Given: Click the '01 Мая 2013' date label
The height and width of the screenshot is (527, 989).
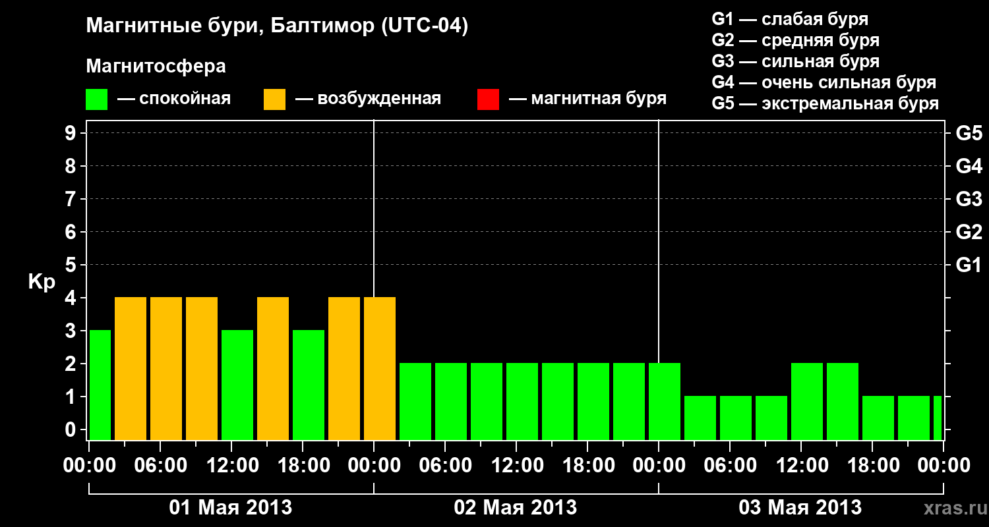Looking at the screenshot, I should 231,507.
